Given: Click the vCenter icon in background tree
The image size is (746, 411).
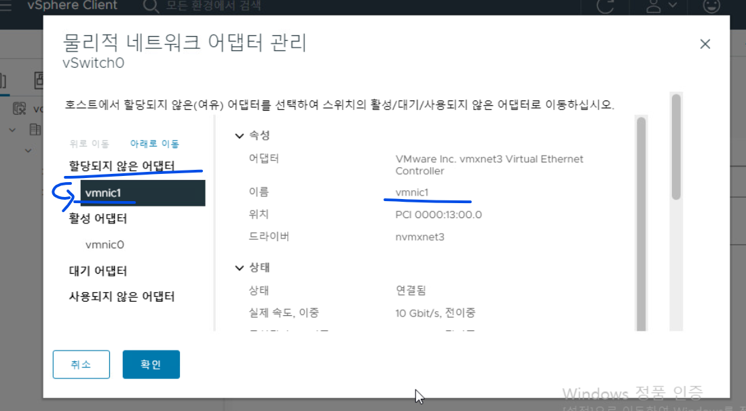Looking at the screenshot, I should coord(19,109).
